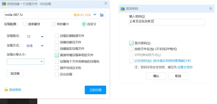This screenshot has height=104, width=217.
Task: Open the 压缩方式 标准 dropdown
Action: click(x=42, y=46)
